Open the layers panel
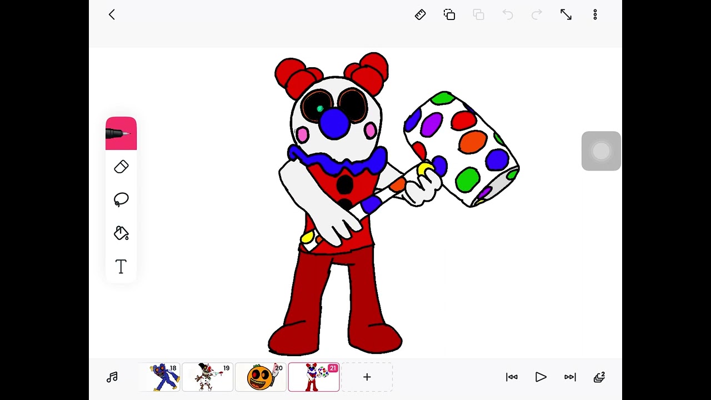The height and width of the screenshot is (400, 711). point(599,377)
